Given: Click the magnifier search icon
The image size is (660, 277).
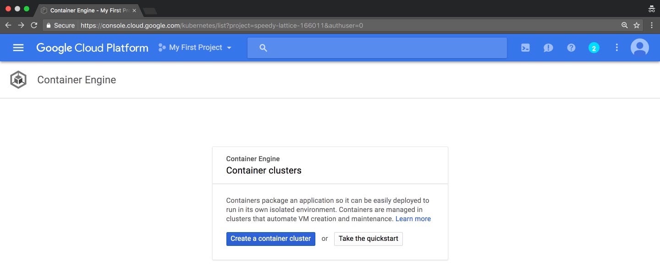Looking at the screenshot, I should 263,48.
